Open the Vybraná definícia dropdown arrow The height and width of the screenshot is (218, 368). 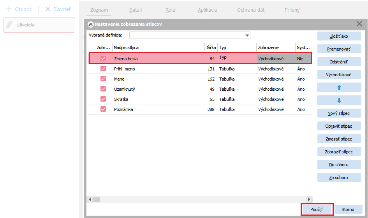pyautogui.click(x=247, y=35)
